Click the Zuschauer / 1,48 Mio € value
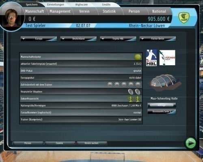Viewport: 203px width, 162px height. coord(126,106)
